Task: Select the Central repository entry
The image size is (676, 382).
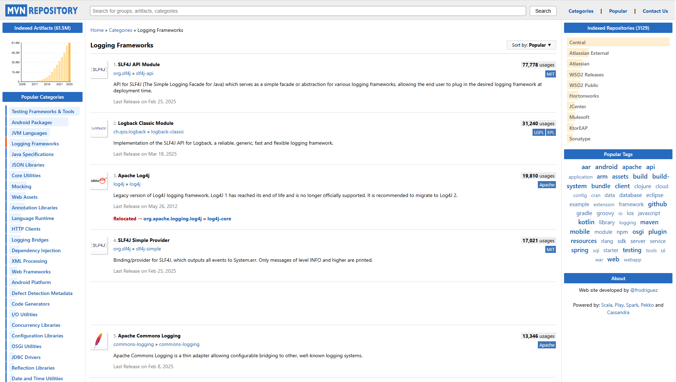Action: point(577,42)
